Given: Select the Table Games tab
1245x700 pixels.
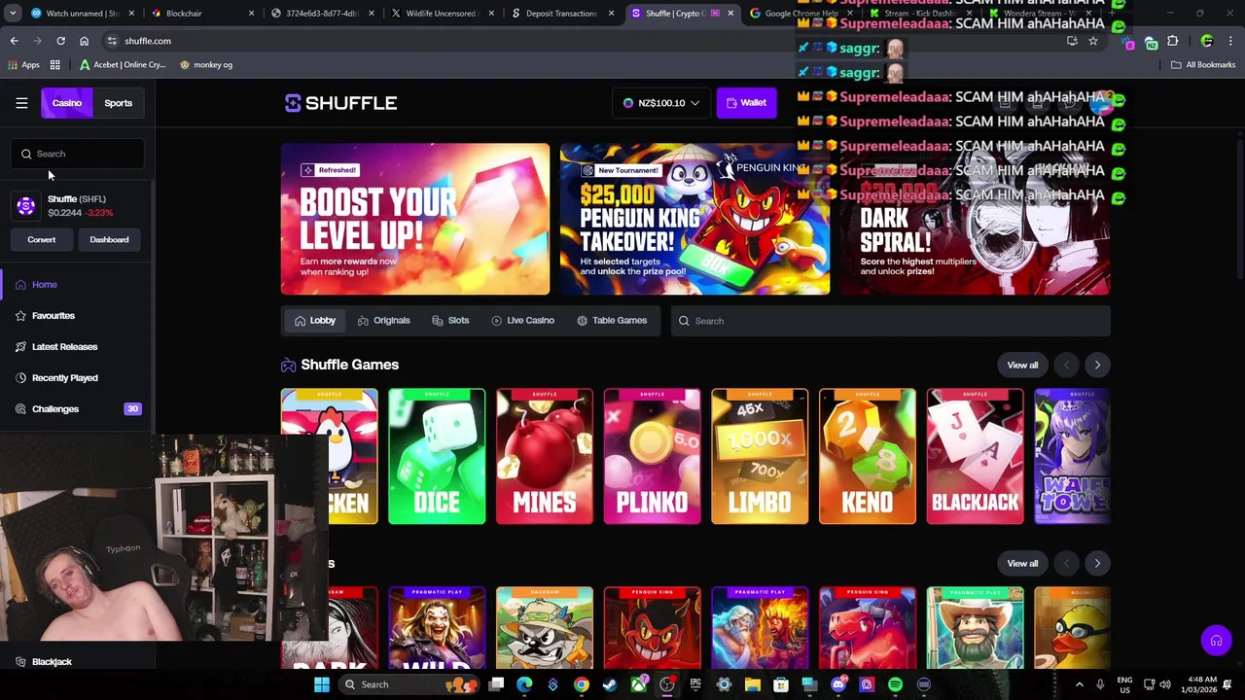Looking at the screenshot, I should pos(612,321).
